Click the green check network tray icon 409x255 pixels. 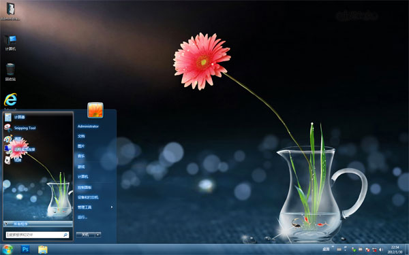click(x=354, y=250)
